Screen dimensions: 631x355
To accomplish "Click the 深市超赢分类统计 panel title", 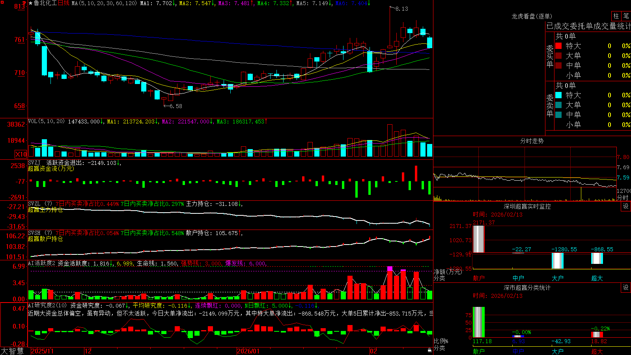I will pyautogui.click(x=527, y=288).
